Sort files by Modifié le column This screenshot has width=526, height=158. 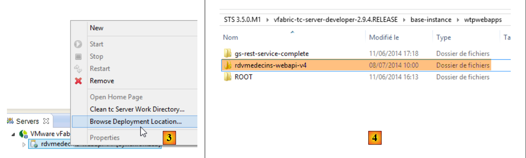[x=384, y=37]
